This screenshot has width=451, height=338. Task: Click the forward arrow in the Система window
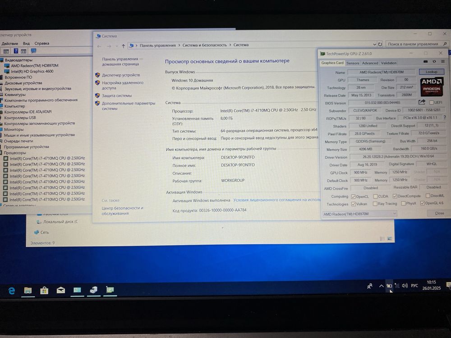[109, 46]
